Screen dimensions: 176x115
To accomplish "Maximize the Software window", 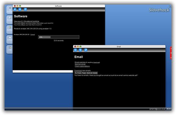I will (x=20, y=6).
